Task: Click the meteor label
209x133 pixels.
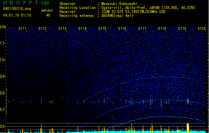Action: (x=47, y=10)
